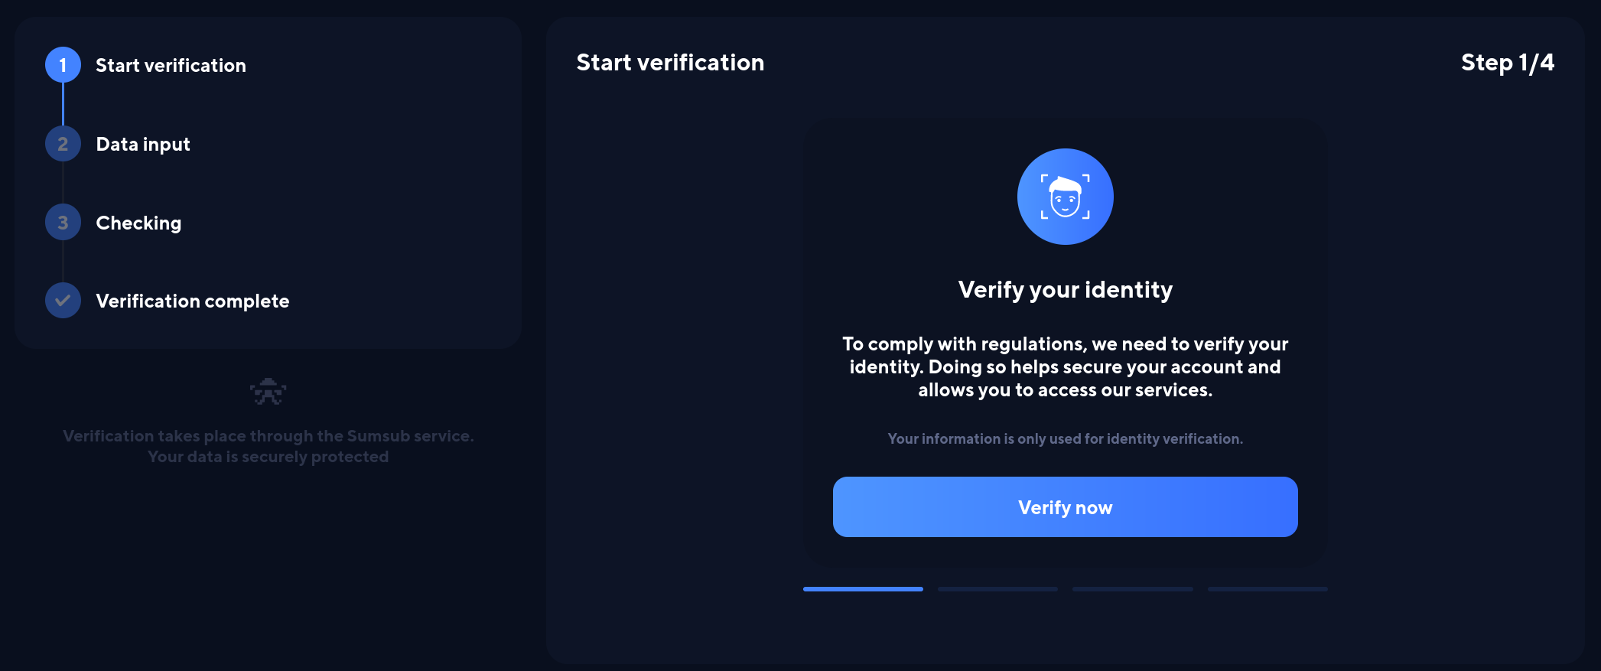Click the face scan identity icon
1601x671 pixels.
coord(1065,197)
